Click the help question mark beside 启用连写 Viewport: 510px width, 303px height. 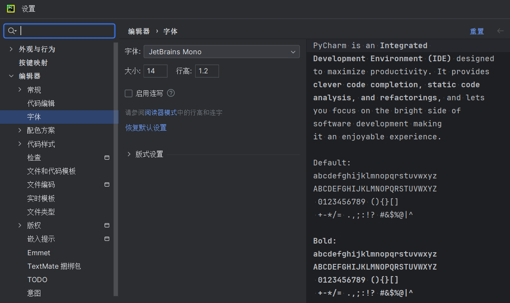pyautogui.click(x=171, y=93)
